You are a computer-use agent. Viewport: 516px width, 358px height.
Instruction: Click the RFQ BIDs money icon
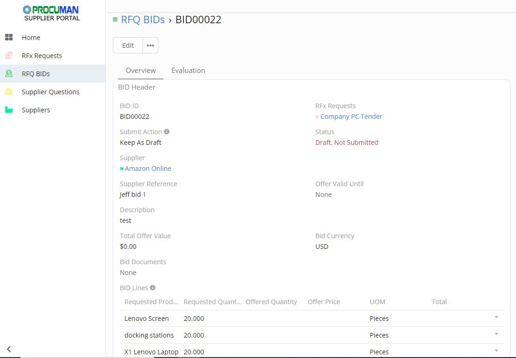9,73
